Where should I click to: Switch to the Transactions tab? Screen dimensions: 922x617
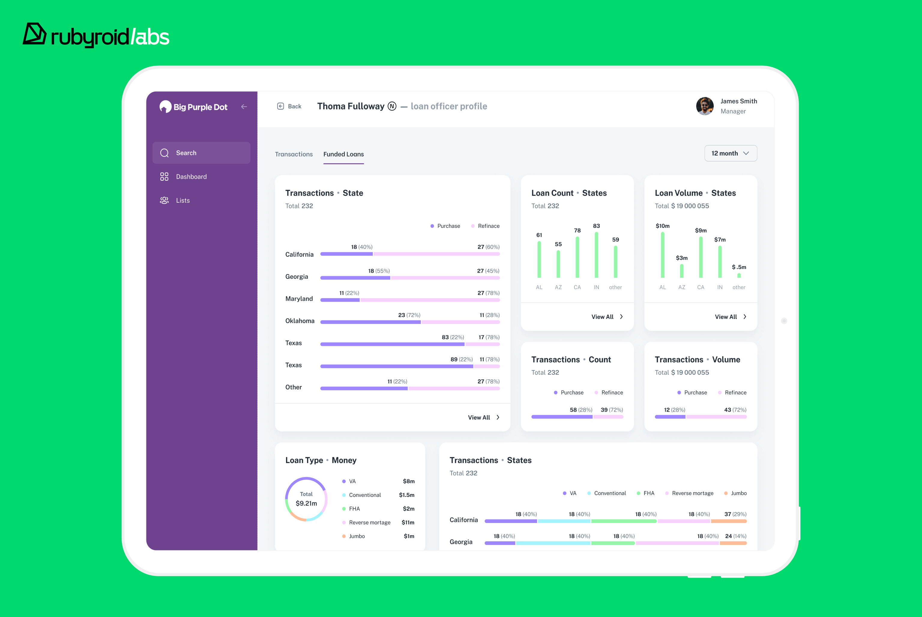(x=294, y=154)
